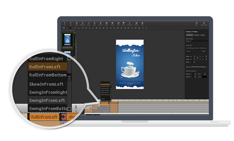This screenshot has height=141, width=234.
Task: Click the Width stepper arrows
Action: [194, 56]
